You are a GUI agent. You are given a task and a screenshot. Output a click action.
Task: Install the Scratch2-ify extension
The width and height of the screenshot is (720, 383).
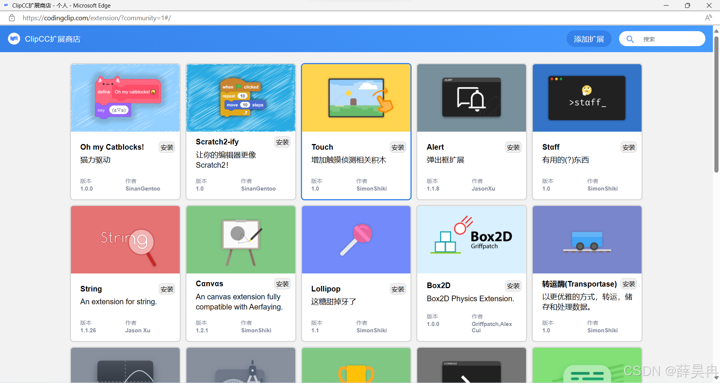tap(283, 142)
